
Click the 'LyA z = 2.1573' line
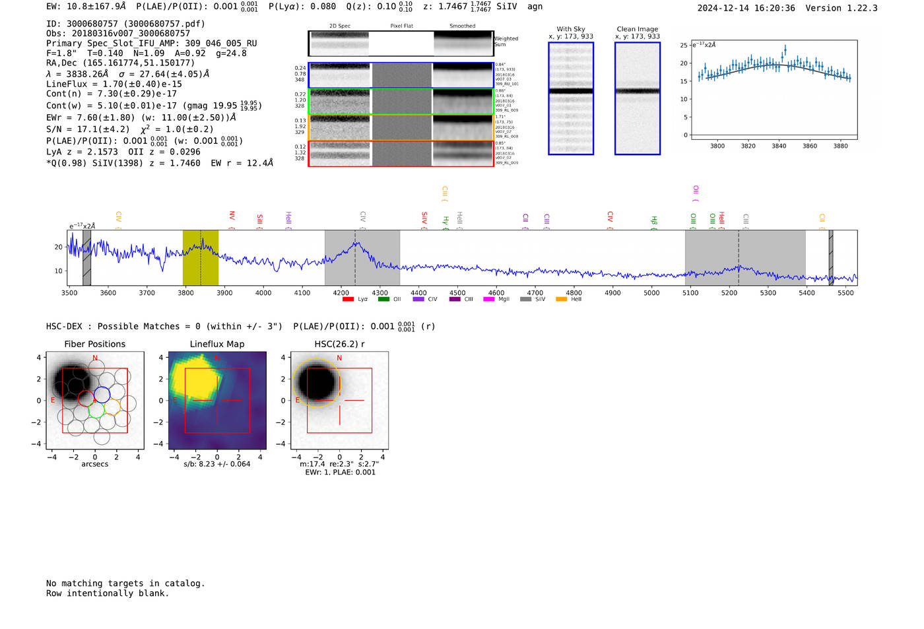point(82,152)
